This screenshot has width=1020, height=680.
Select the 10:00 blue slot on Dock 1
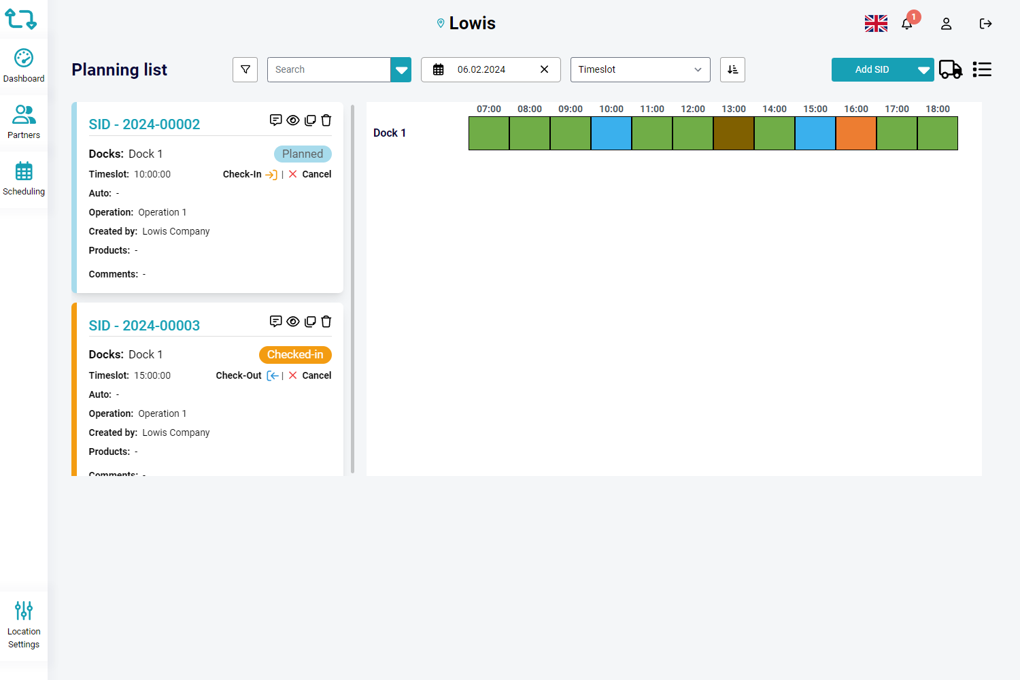611,133
